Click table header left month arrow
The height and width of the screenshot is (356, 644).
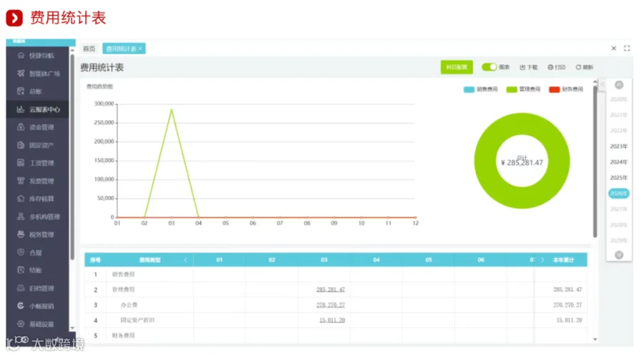coord(185,260)
